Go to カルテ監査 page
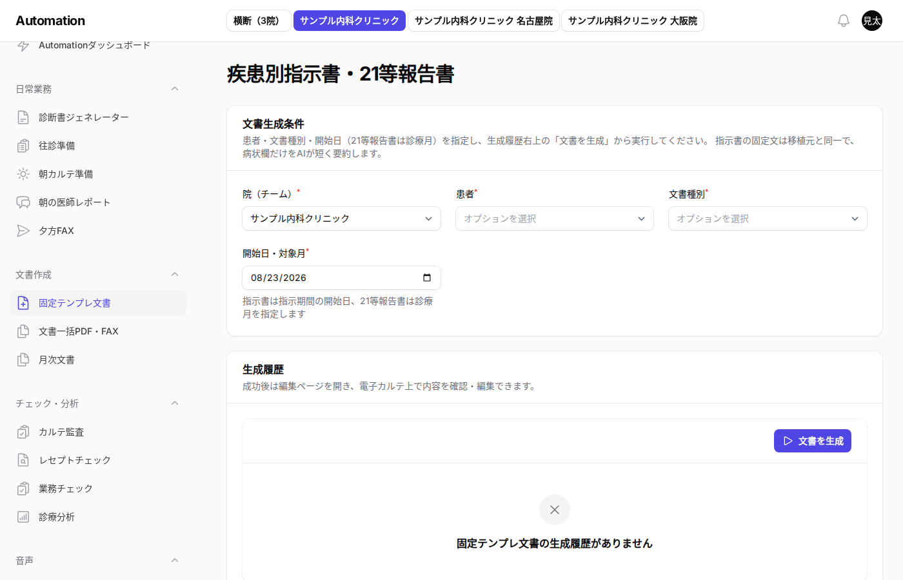This screenshot has width=903, height=580. point(98,432)
